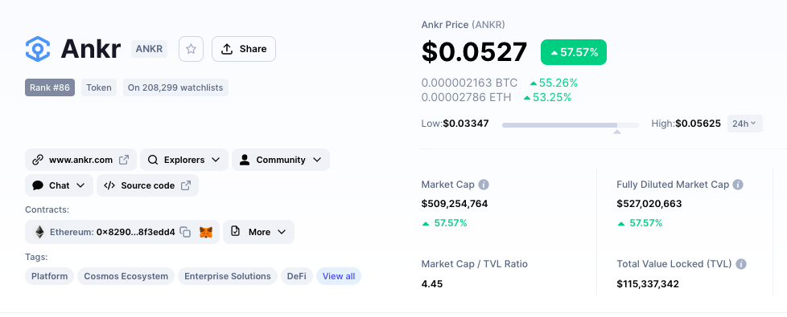Select the DeFi tag
This screenshot has height=317, width=787.
(297, 276)
